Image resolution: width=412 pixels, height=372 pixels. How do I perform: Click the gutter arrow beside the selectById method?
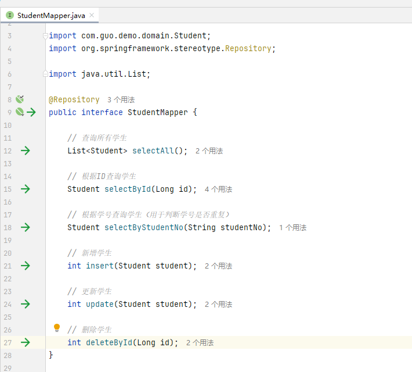click(26, 189)
